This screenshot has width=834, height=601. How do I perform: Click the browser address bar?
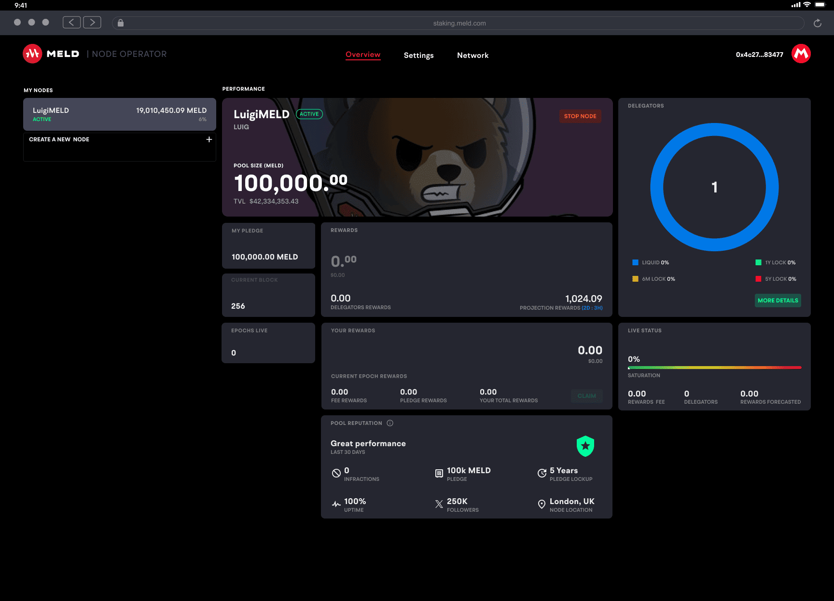point(459,23)
